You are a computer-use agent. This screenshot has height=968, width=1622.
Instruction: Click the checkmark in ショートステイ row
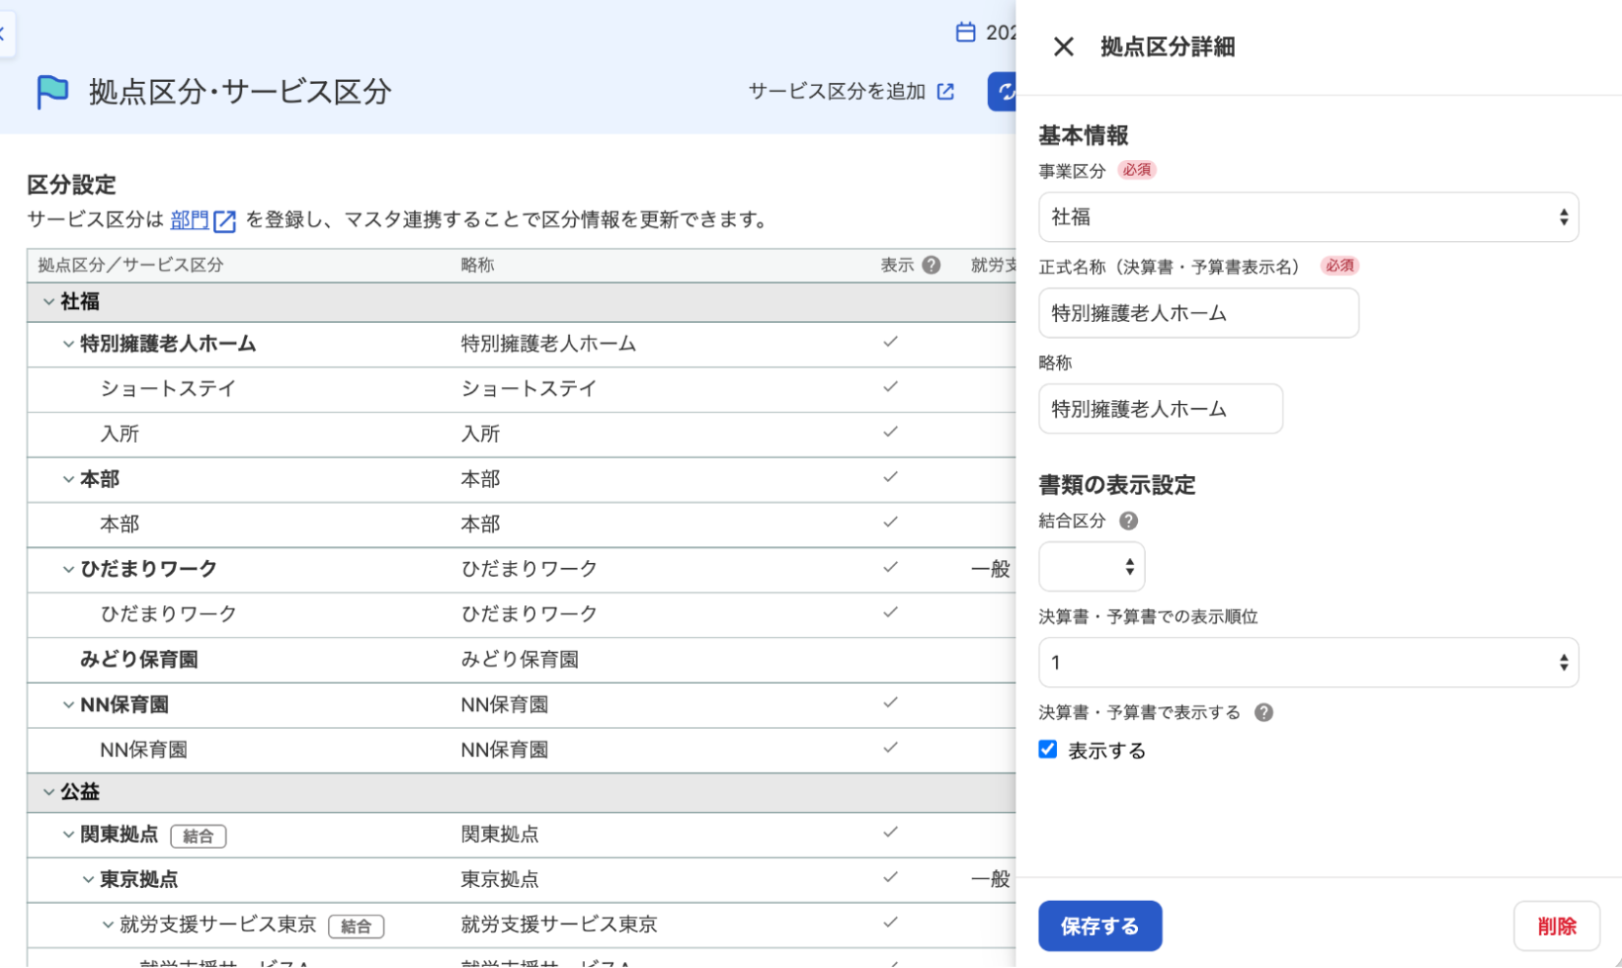pos(890,387)
